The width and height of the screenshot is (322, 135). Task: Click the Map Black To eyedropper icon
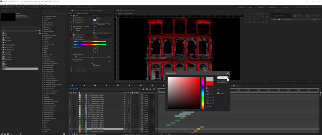click(x=98, y=18)
